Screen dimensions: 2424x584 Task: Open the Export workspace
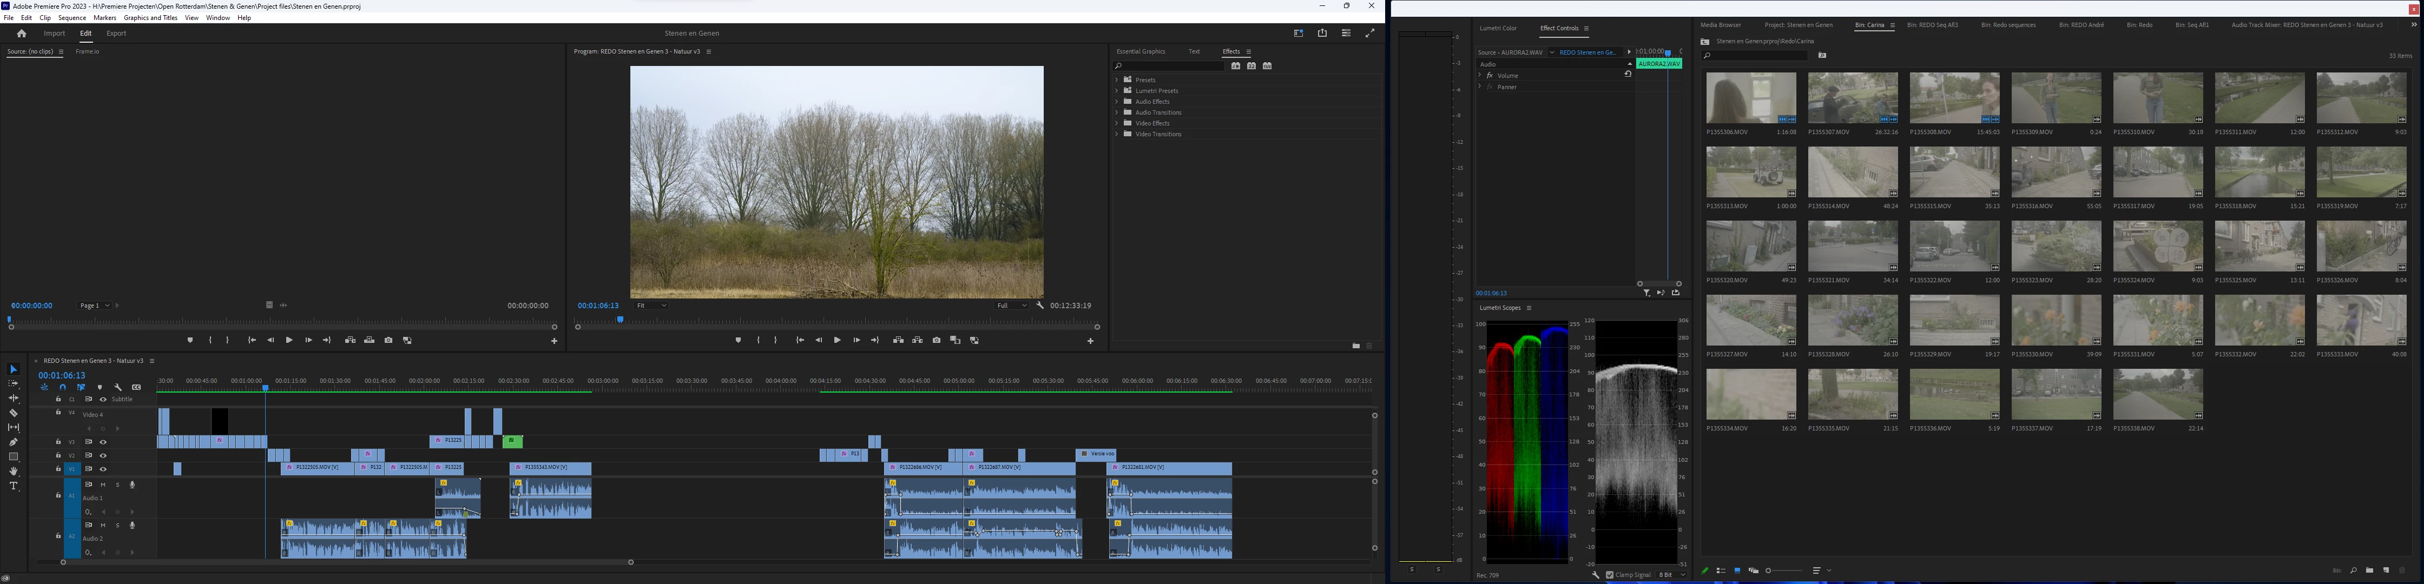point(116,34)
